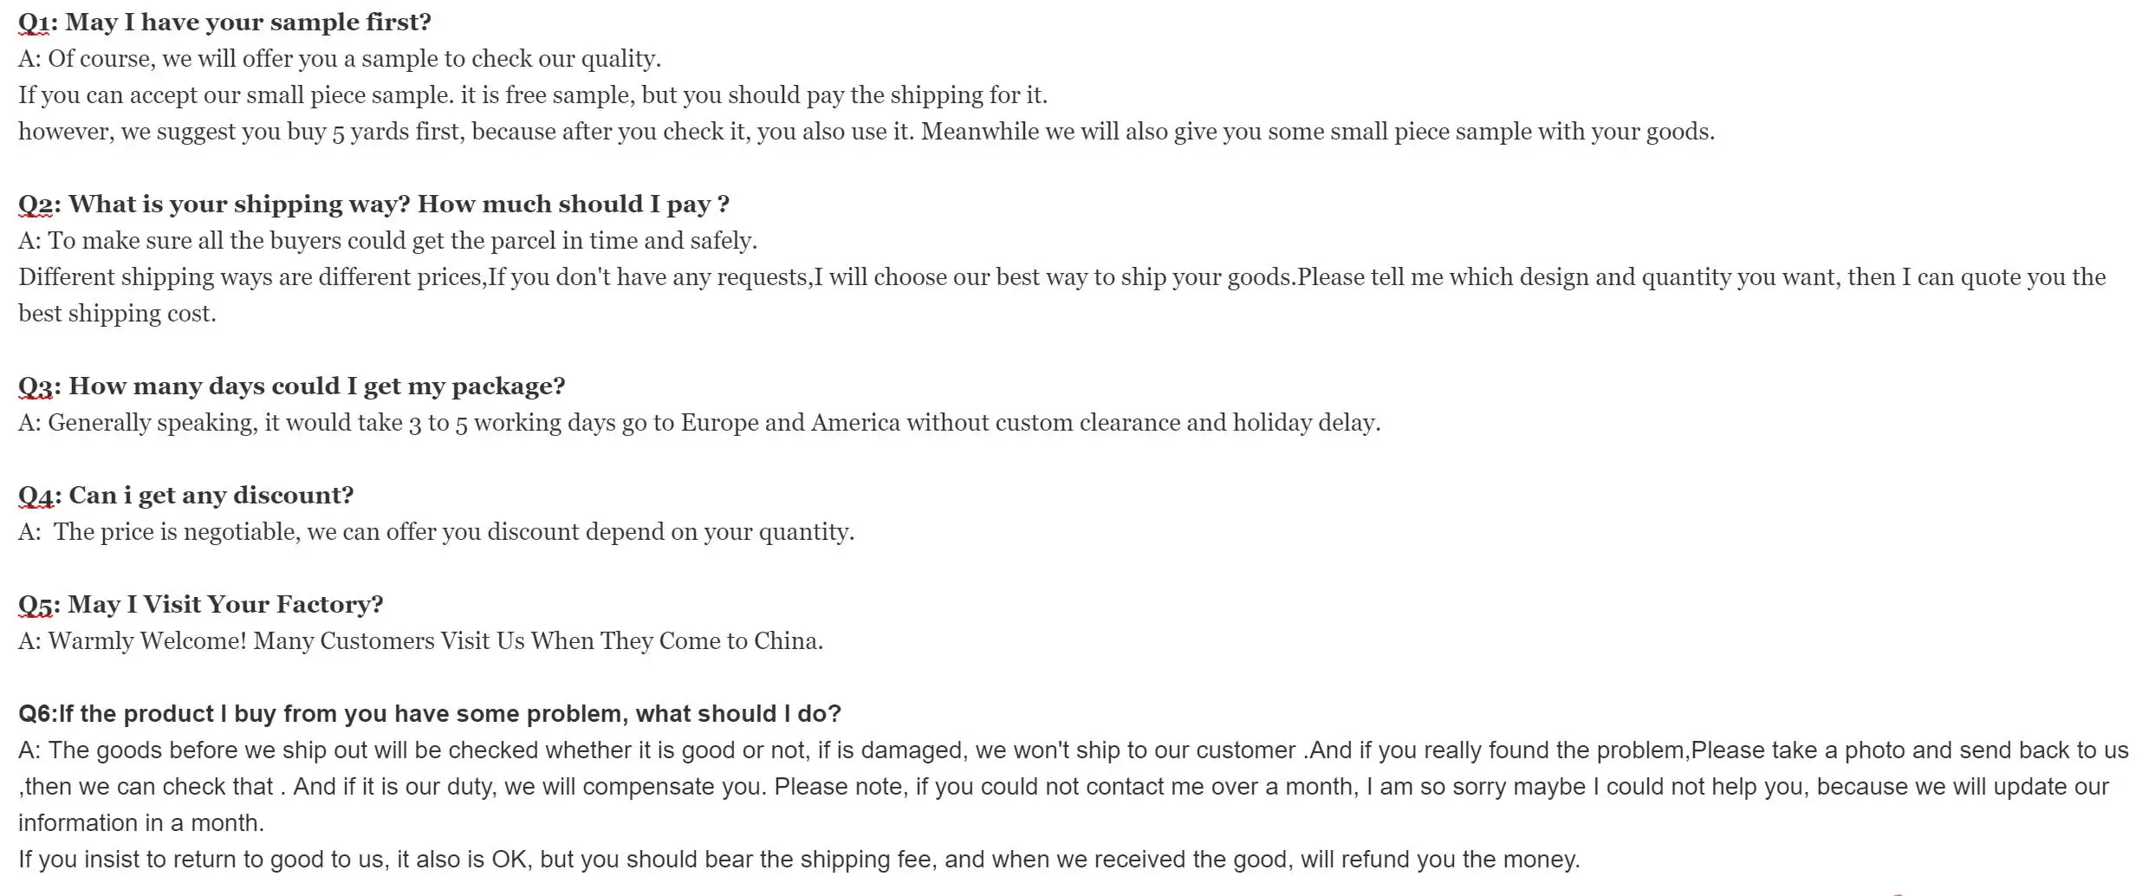Click the text 'information in a month.'
The image size is (2155, 896).
coord(141,823)
